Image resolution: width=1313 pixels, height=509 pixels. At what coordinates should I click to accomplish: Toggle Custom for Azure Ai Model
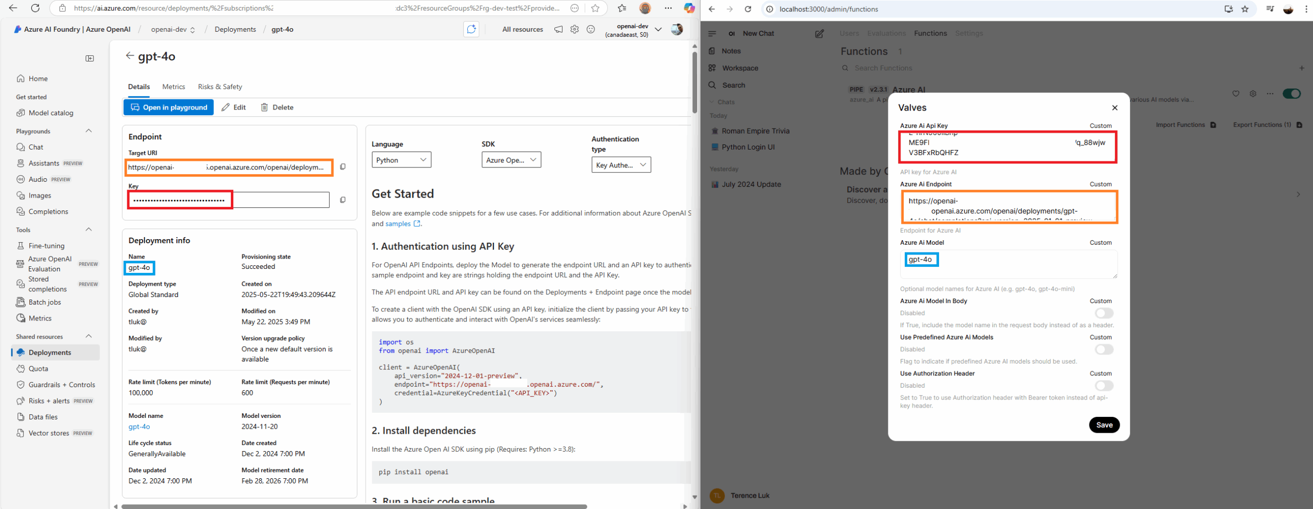(x=1101, y=242)
